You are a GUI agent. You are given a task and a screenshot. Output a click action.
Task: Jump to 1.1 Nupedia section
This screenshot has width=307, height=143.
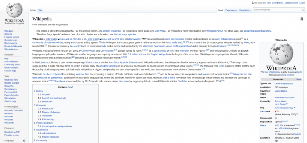tap(46, 94)
